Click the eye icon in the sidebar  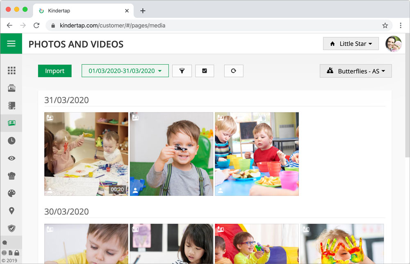(11, 158)
